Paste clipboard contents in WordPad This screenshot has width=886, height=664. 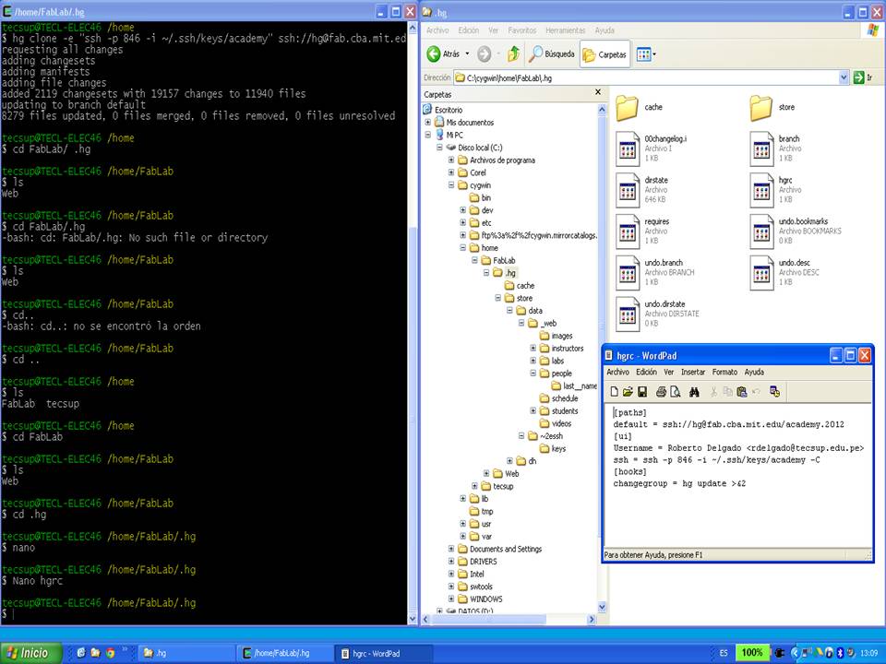(742, 392)
